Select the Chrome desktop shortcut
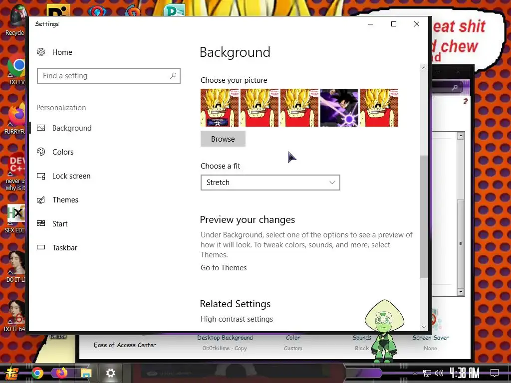Image resolution: width=511 pixels, height=383 pixels. pyautogui.click(x=15, y=70)
